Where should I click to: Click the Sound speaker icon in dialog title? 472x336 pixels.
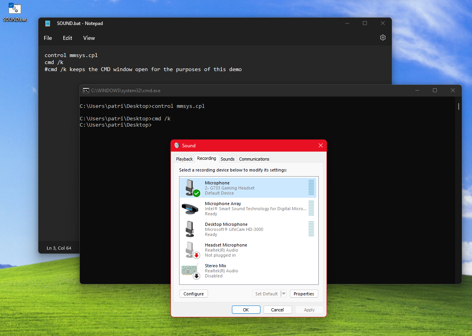coord(177,145)
